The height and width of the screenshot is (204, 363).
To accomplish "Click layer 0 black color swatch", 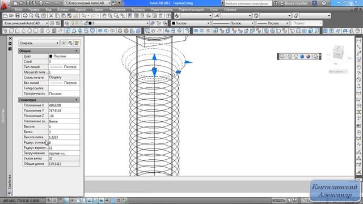I will click(x=90, y=23).
